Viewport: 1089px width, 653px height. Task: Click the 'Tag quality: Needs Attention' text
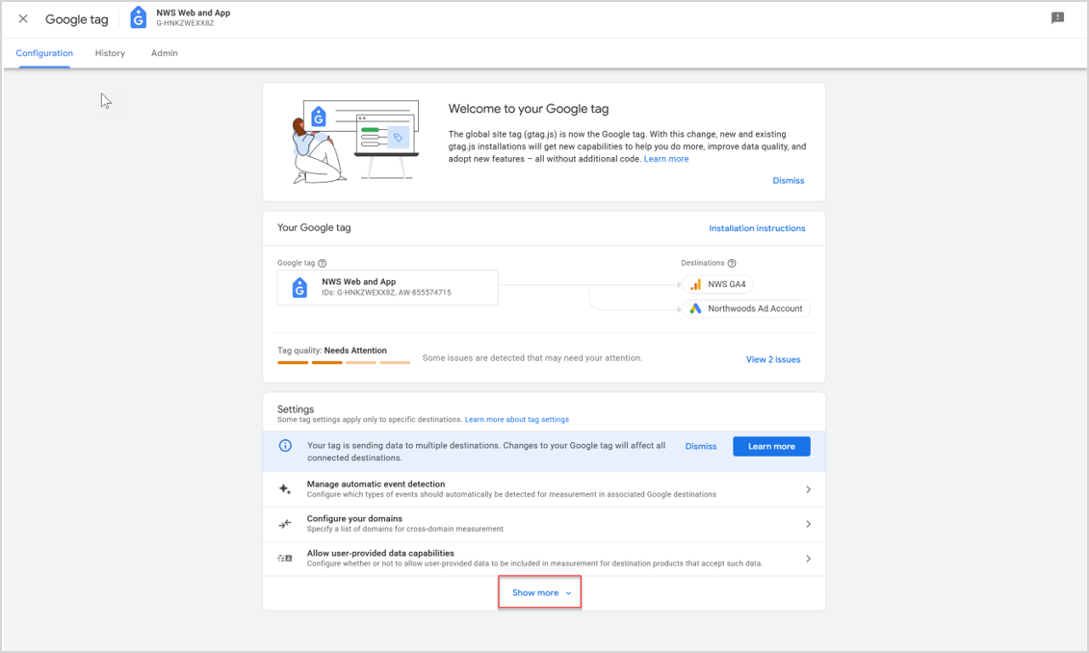pyautogui.click(x=332, y=351)
